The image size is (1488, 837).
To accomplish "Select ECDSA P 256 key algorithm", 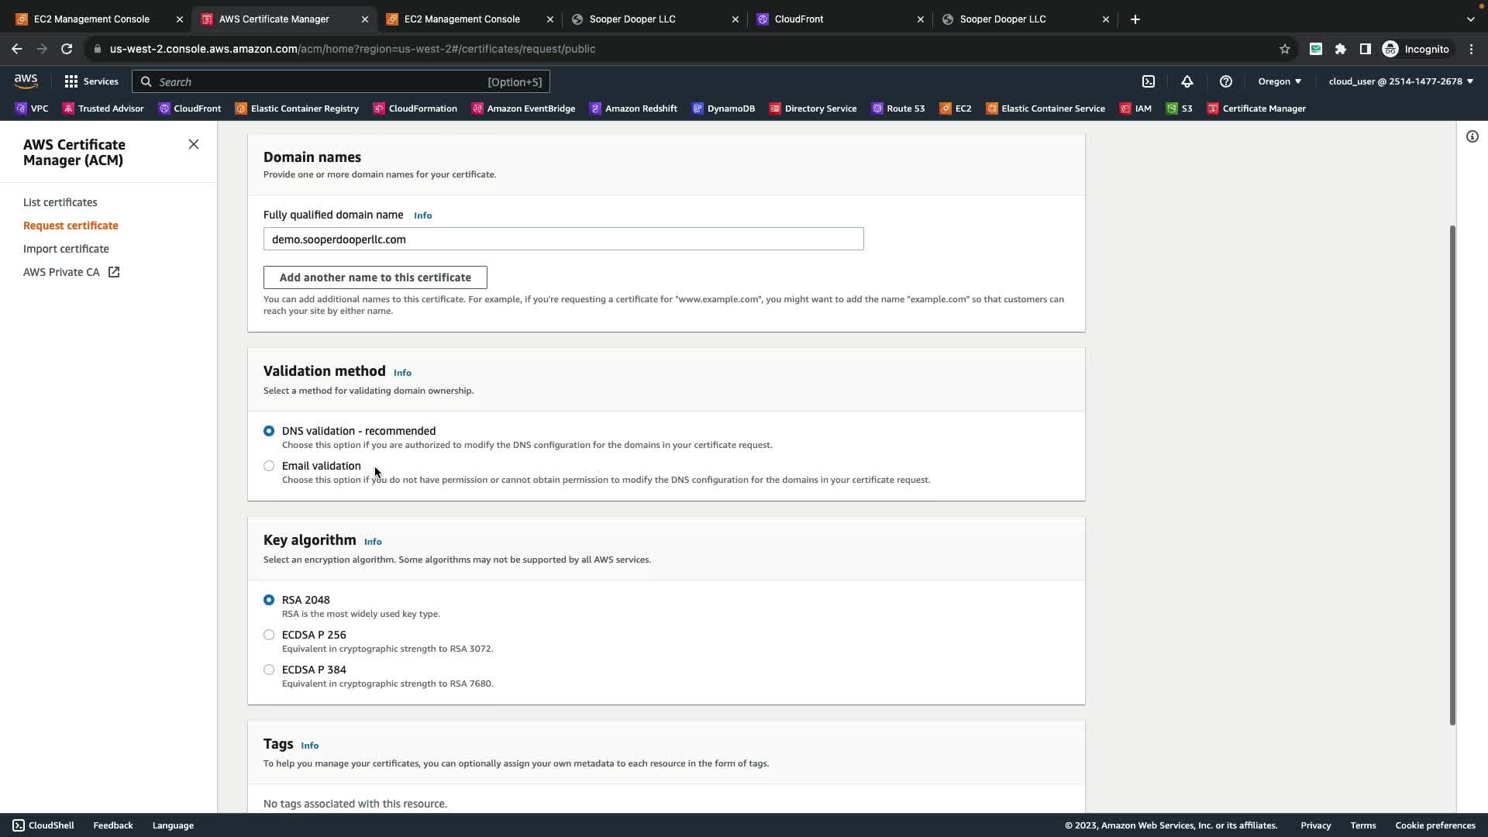I will [269, 635].
